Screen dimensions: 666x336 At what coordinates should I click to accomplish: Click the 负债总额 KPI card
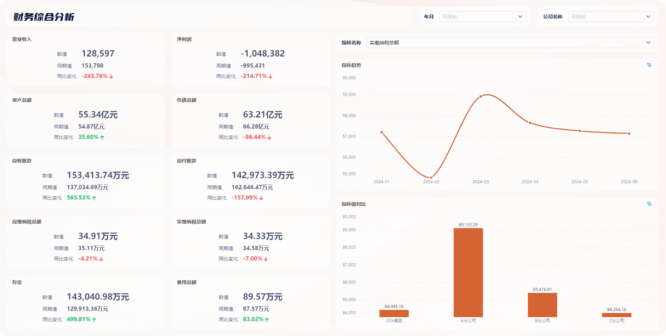coord(250,121)
